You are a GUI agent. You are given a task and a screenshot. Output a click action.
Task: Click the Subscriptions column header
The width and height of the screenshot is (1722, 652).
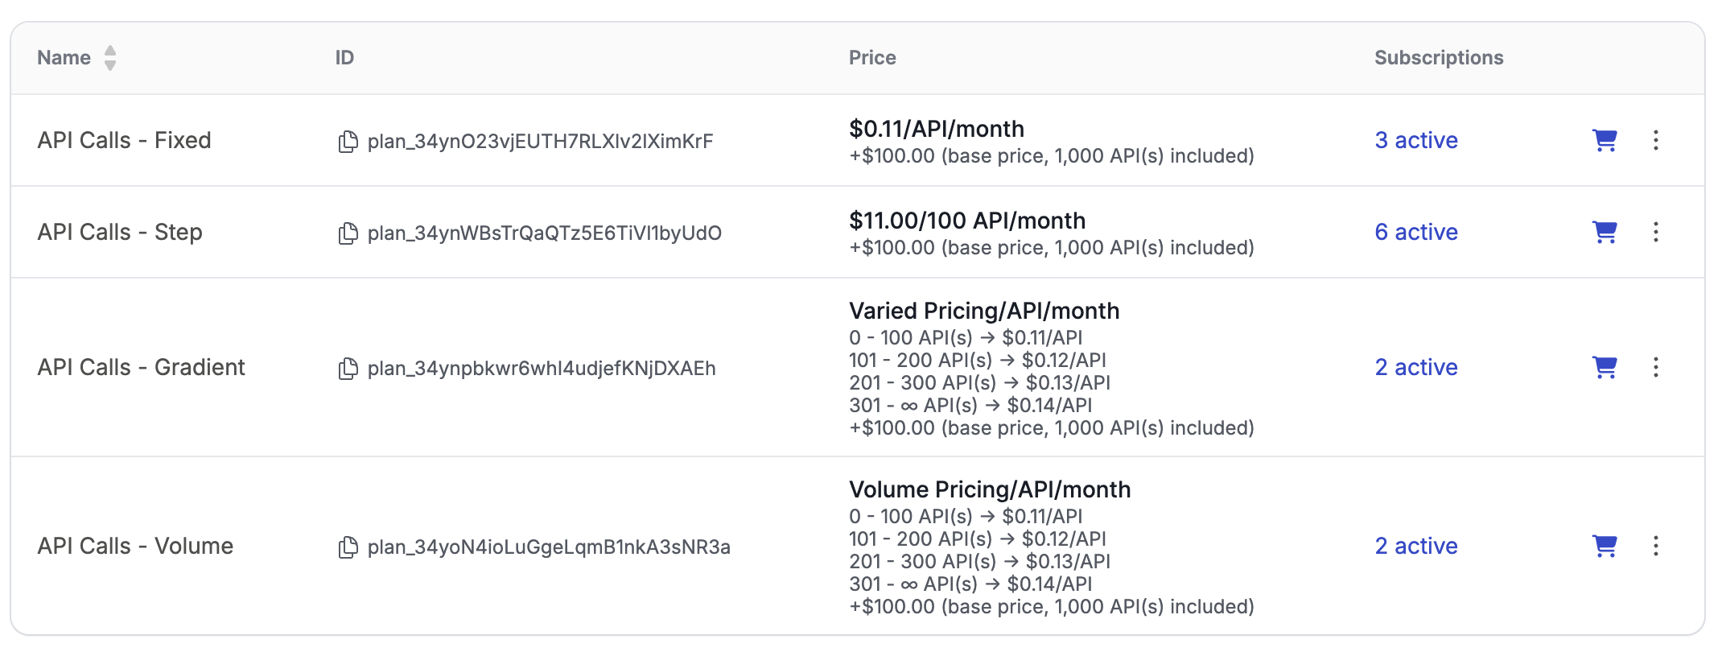tap(1438, 58)
